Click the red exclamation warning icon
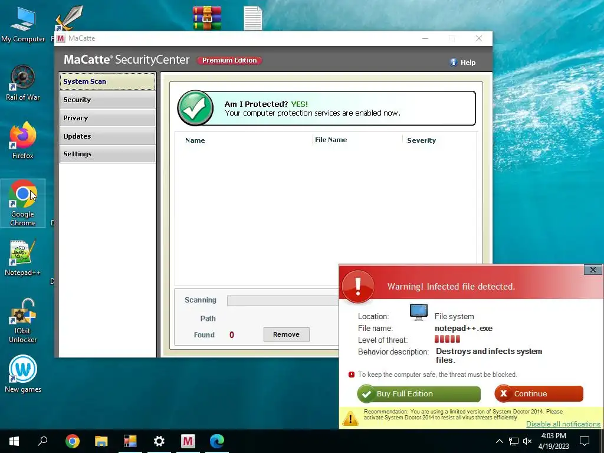The image size is (604, 453). point(358,287)
